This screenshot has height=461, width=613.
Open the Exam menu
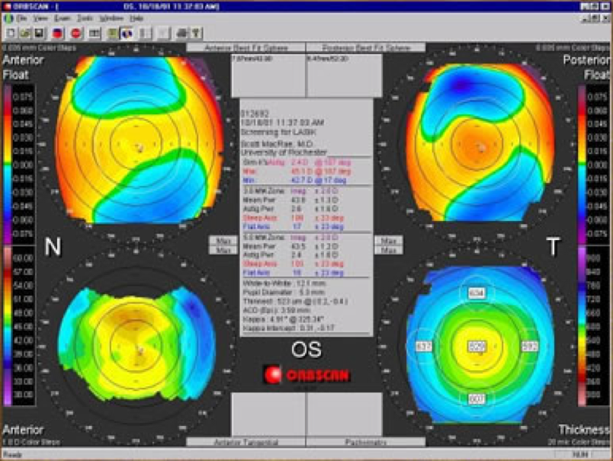click(63, 18)
